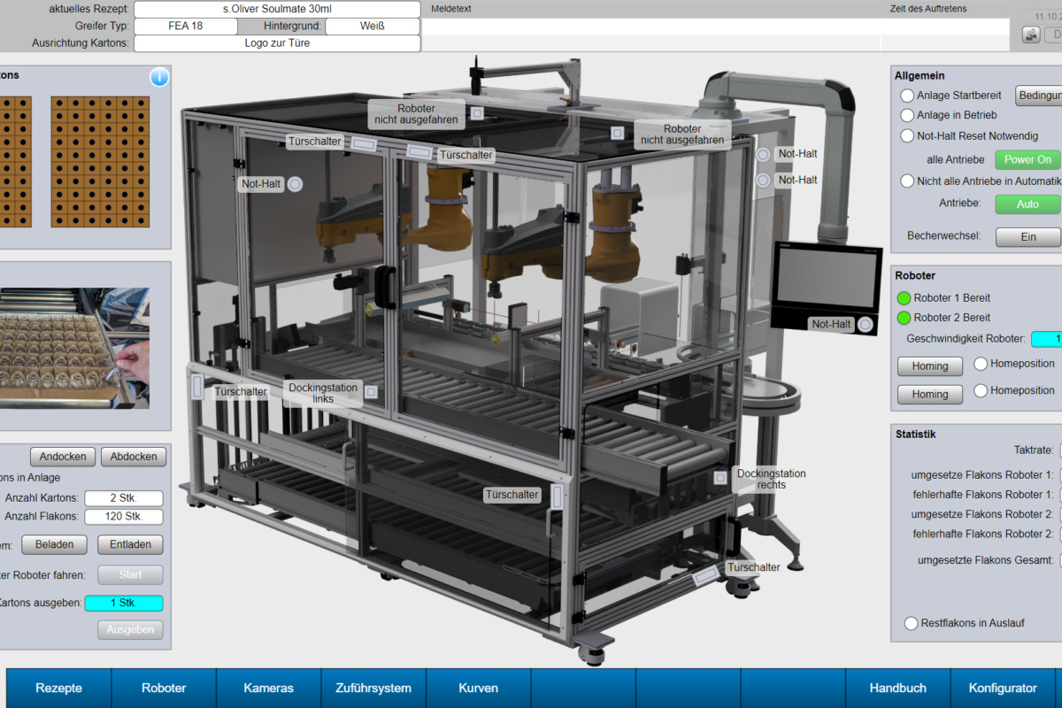Select the Anlage in Betrieb radio button
The width and height of the screenshot is (1062, 708).
907,115
